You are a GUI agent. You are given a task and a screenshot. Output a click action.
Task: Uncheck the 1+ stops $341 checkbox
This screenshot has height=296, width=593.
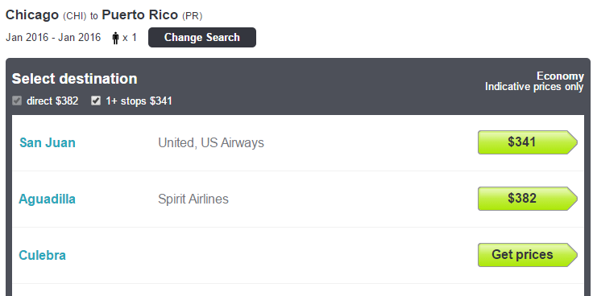96,101
